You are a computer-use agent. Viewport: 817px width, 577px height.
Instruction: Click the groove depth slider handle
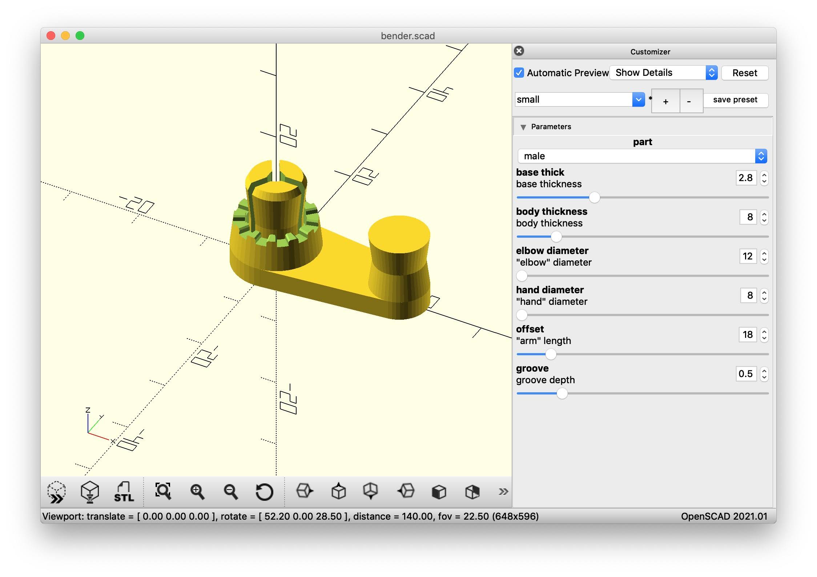pos(562,393)
